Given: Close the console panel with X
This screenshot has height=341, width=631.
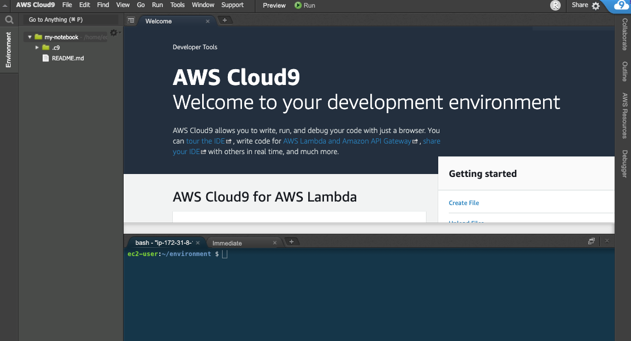Looking at the screenshot, I should 607,241.
